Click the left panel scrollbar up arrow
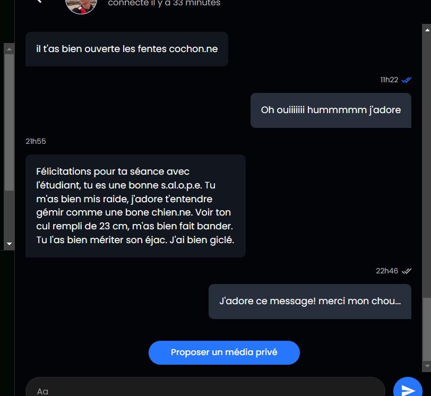The width and height of the screenshot is (431, 396). [9, 49]
